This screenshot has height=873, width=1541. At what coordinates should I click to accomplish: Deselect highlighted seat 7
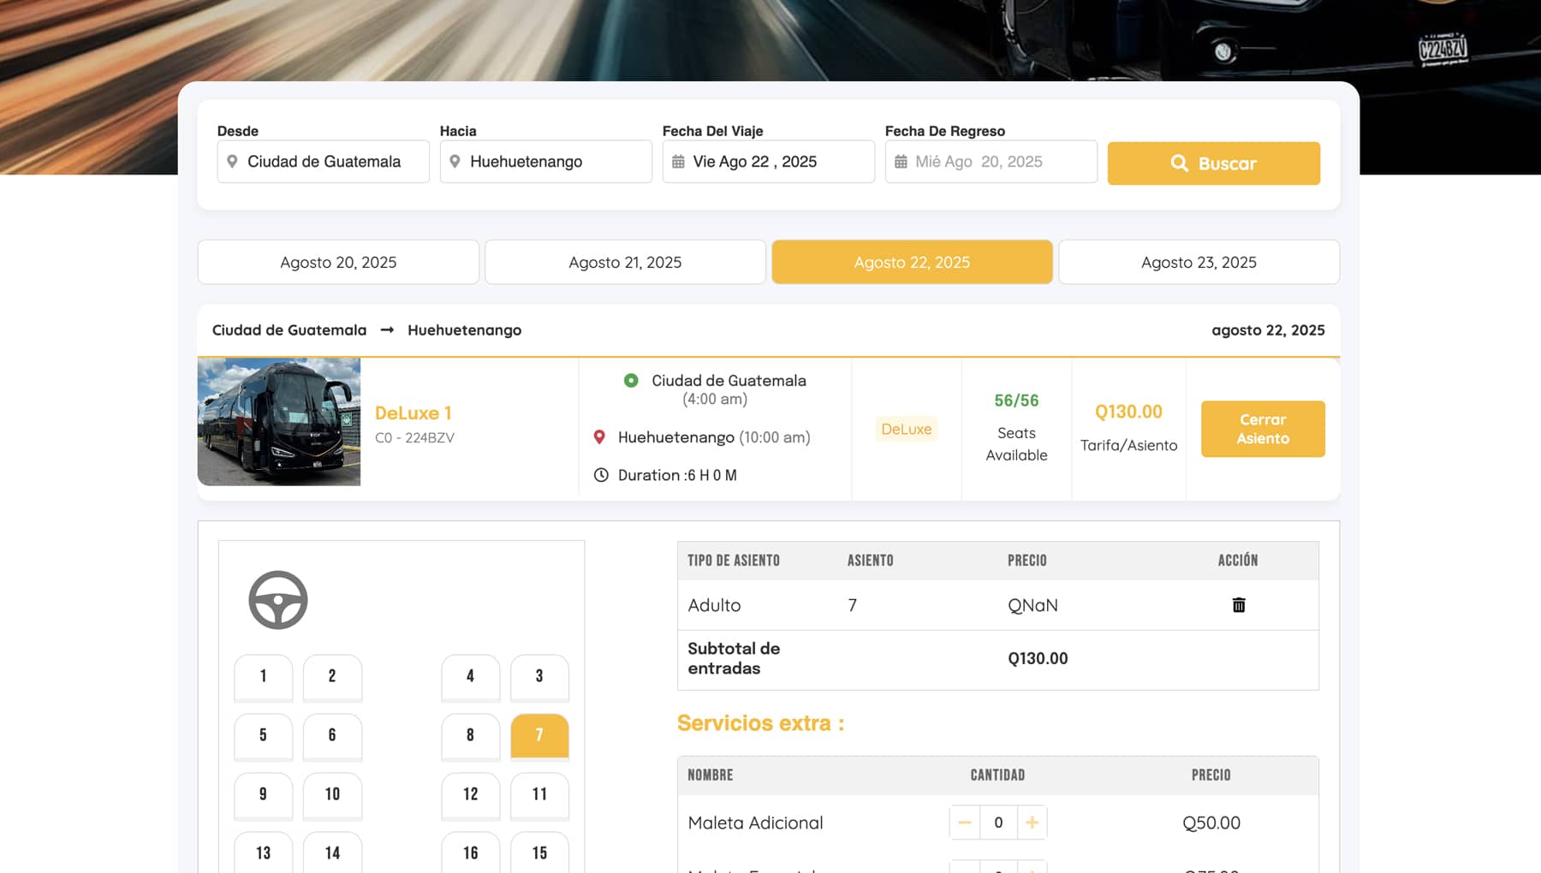539,735
